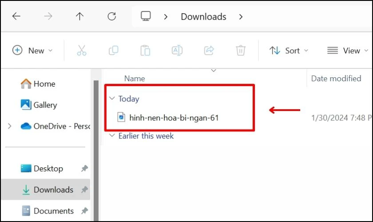Go up one folder level

[x=79, y=16]
